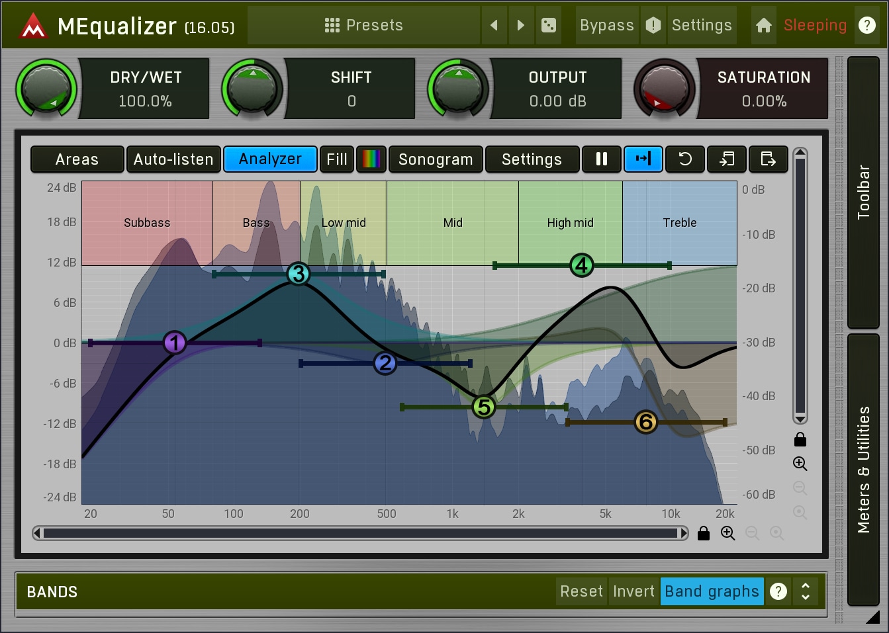Toggle the Areas button
889x633 pixels.
[x=77, y=159]
